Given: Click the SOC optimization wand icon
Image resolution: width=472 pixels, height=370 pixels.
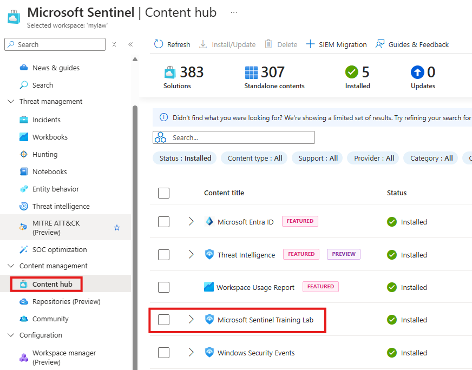Looking at the screenshot, I should click(x=24, y=249).
